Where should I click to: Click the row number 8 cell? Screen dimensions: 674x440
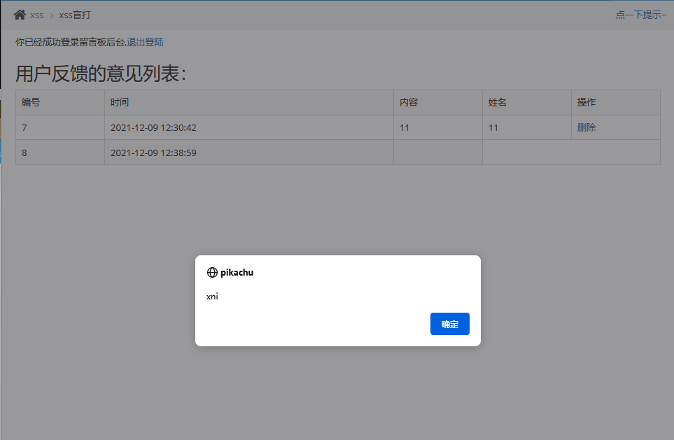(x=60, y=152)
